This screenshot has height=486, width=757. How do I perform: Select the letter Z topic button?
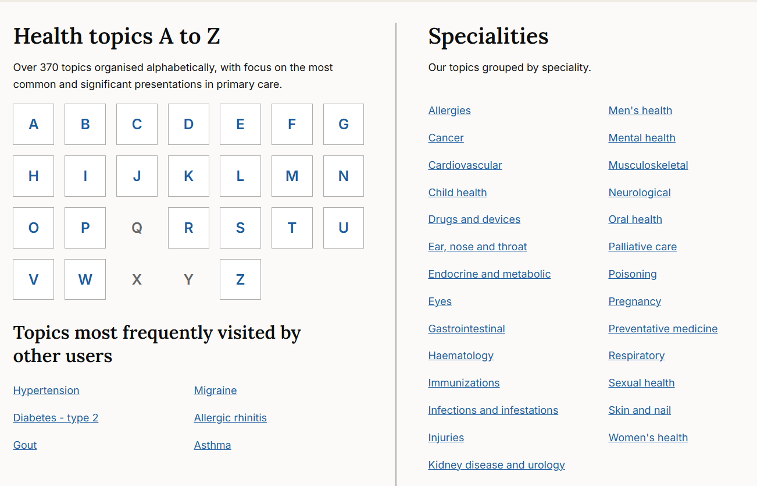tap(240, 279)
